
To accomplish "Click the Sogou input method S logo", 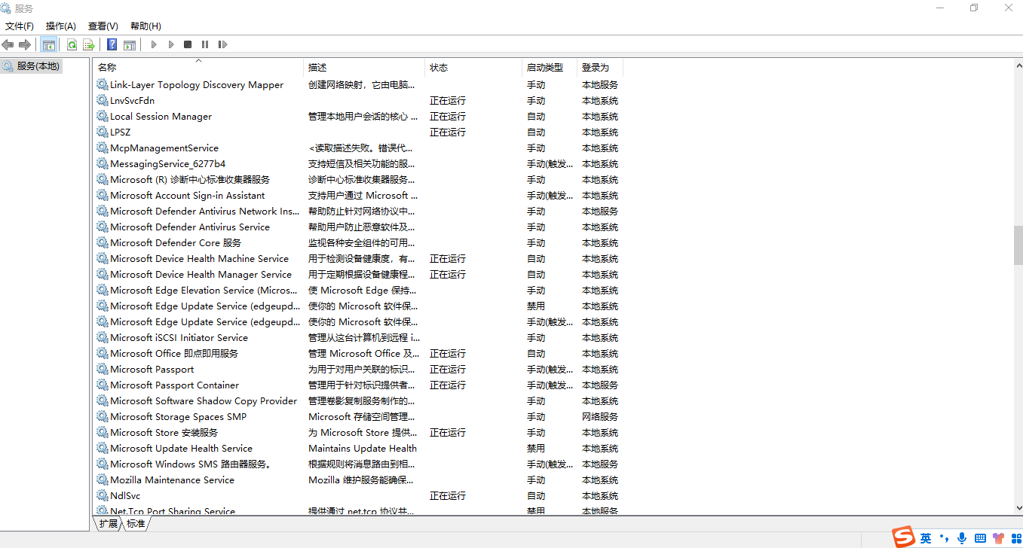I will (903, 537).
